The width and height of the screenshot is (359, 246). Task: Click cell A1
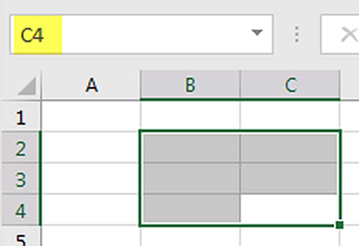pos(91,117)
